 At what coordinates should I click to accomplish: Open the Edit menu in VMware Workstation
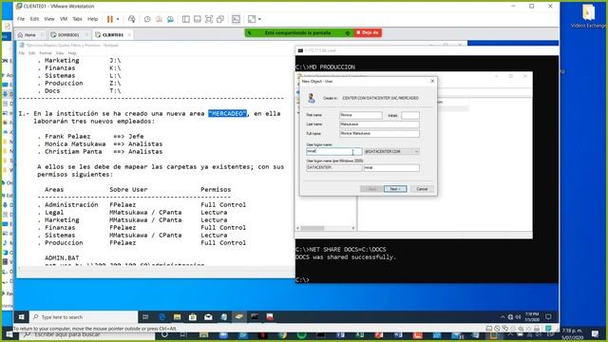(34, 19)
